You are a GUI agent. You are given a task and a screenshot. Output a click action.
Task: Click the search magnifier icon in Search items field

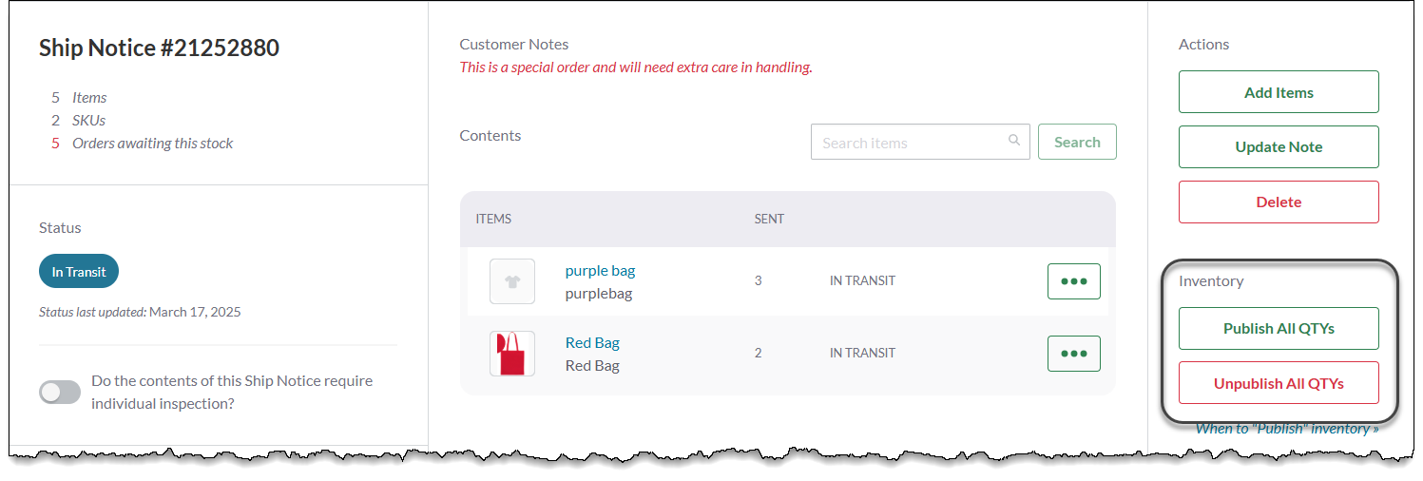pos(1014,141)
